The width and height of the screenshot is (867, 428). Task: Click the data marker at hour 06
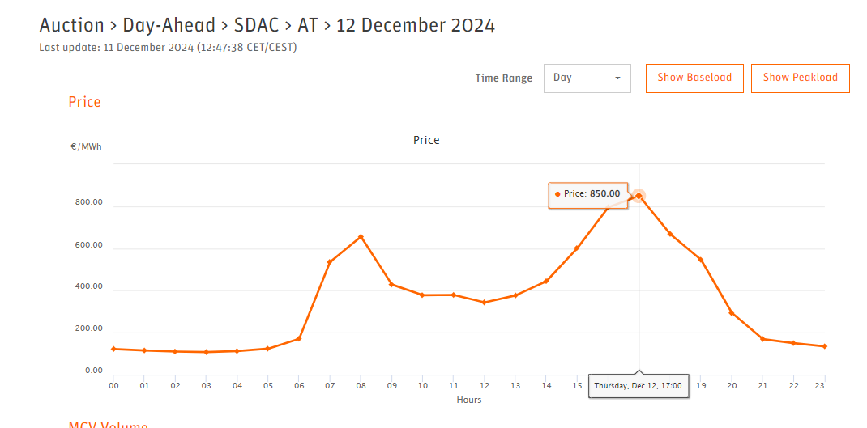(x=299, y=338)
